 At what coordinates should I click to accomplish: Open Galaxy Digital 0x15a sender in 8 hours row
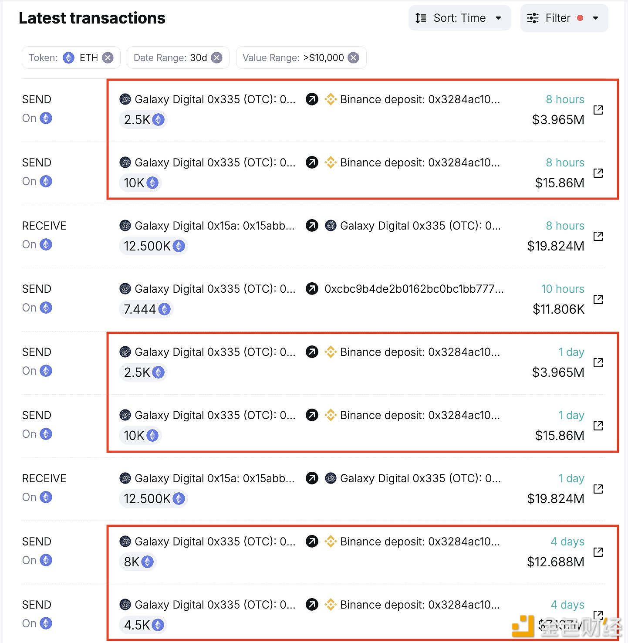pyautogui.click(x=214, y=226)
